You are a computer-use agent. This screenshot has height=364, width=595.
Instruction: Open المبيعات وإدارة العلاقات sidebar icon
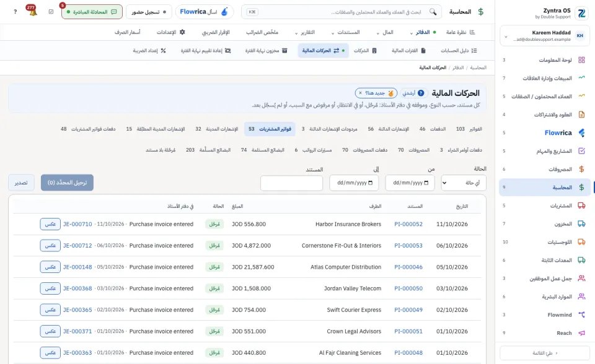tap(581, 78)
